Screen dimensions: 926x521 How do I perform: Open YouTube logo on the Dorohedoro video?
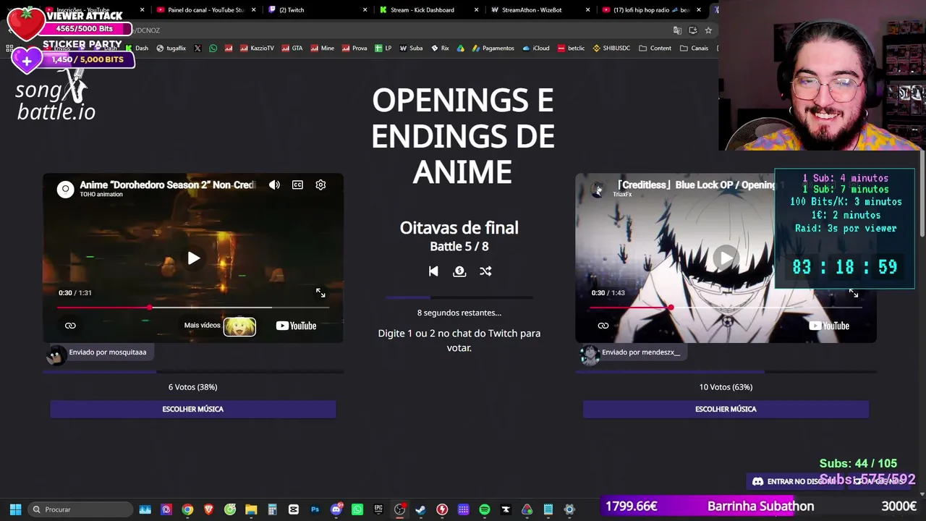296,326
